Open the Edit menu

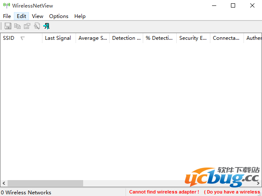tap(21, 16)
